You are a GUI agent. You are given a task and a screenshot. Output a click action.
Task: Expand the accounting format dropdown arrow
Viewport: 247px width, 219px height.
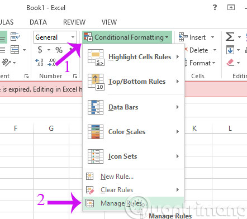49,50
